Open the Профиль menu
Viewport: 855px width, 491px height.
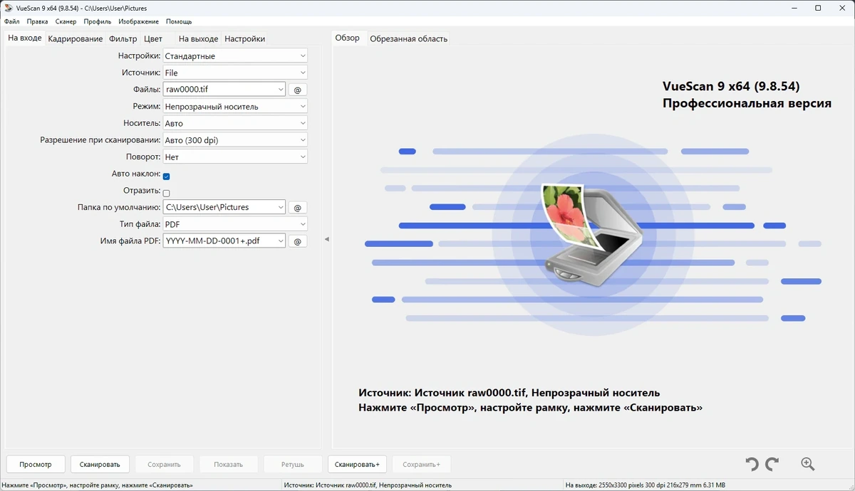coord(97,21)
